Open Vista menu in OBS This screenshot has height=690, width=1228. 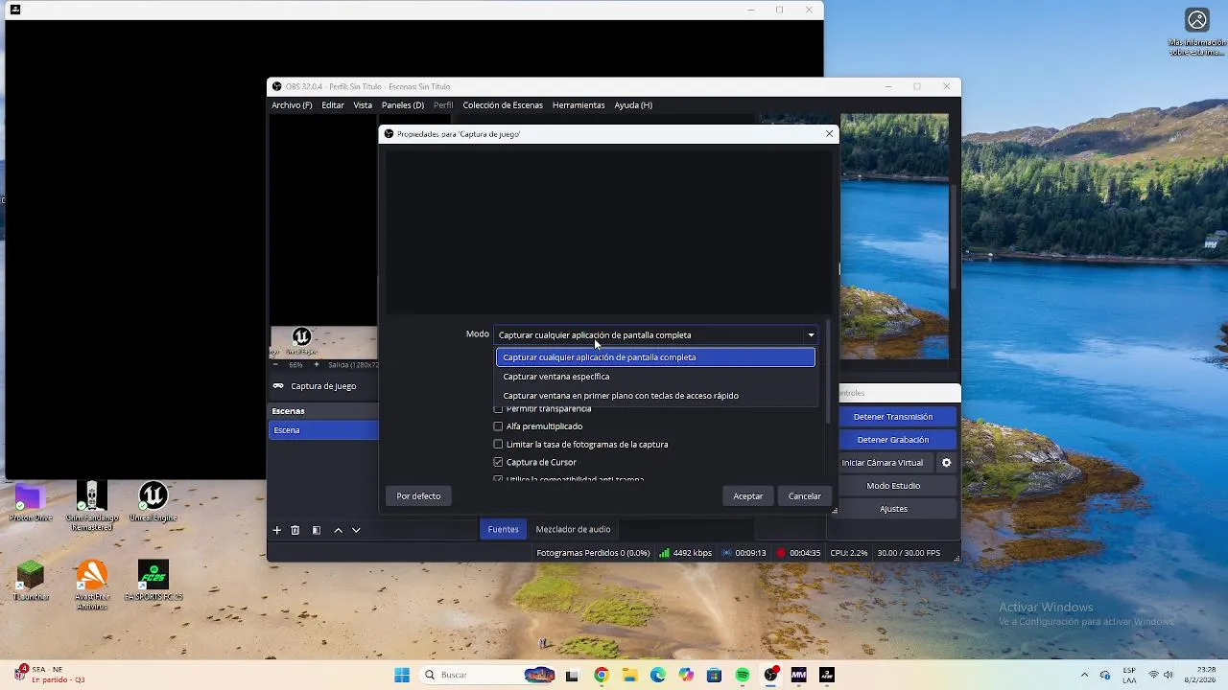(x=363, y=105)
